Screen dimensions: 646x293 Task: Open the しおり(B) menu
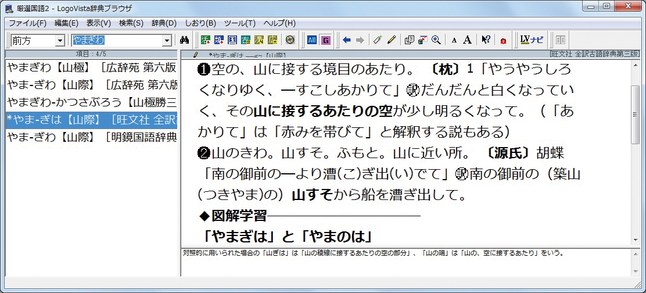point(200,23)
